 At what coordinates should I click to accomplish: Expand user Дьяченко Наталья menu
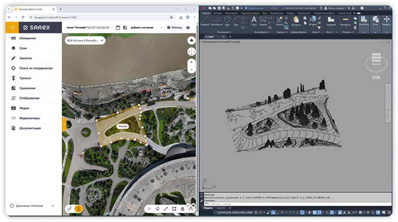point(53,206)
